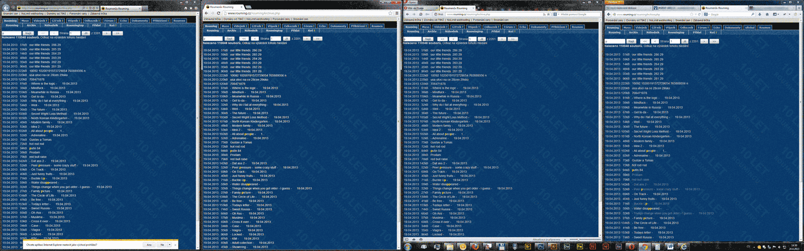Click Chrome's back arrow icon
This screenshot has width=804, height=251.
point(206,13)
